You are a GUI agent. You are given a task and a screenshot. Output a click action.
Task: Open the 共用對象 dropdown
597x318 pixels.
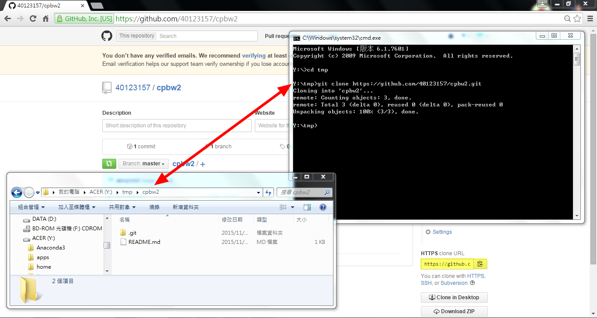tap(122, 207)
